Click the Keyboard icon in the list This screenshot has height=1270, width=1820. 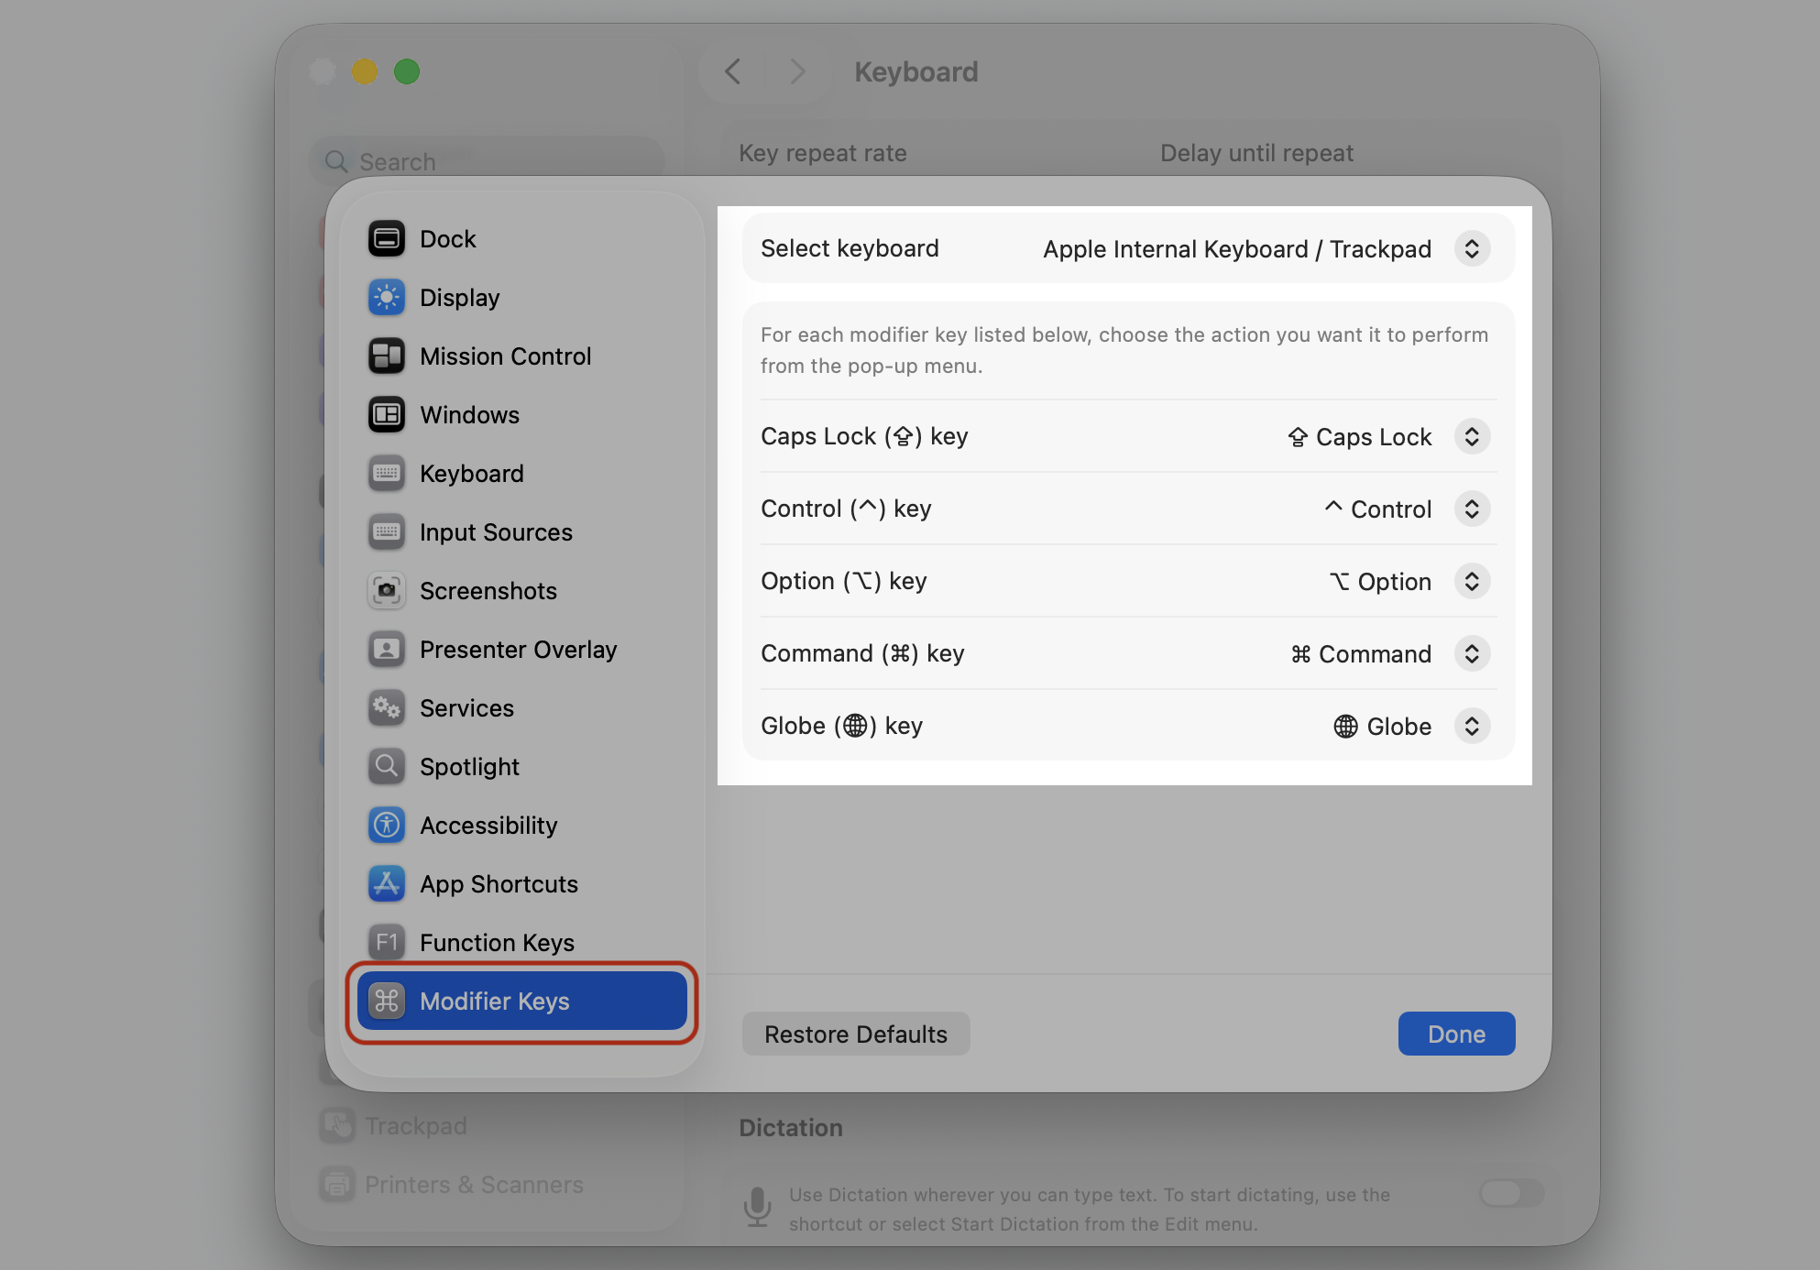point(387,474)
